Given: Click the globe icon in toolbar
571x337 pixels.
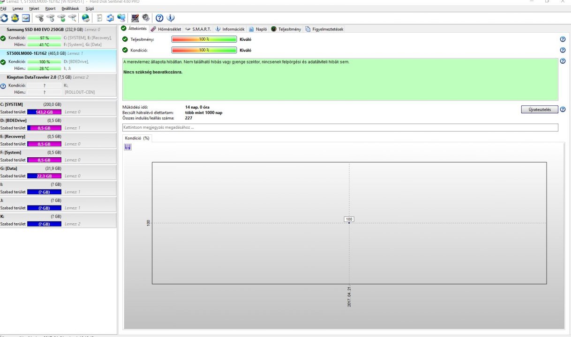Looking at the screenshot, I should pos(85,18).
